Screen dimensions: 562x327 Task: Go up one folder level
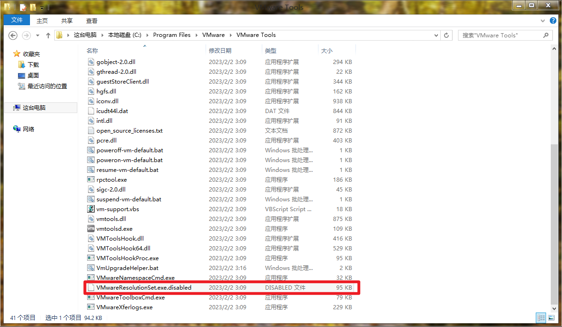coord(48,35)
